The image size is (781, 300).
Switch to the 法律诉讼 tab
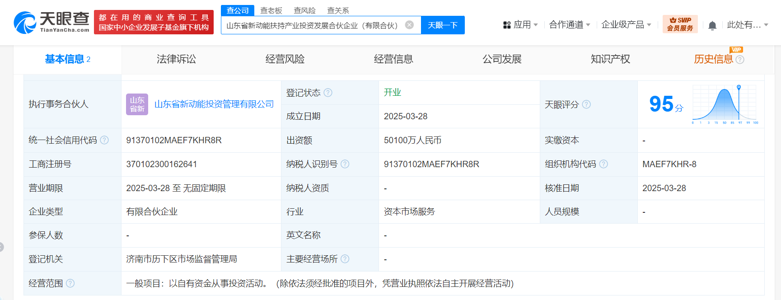(176, 59)
